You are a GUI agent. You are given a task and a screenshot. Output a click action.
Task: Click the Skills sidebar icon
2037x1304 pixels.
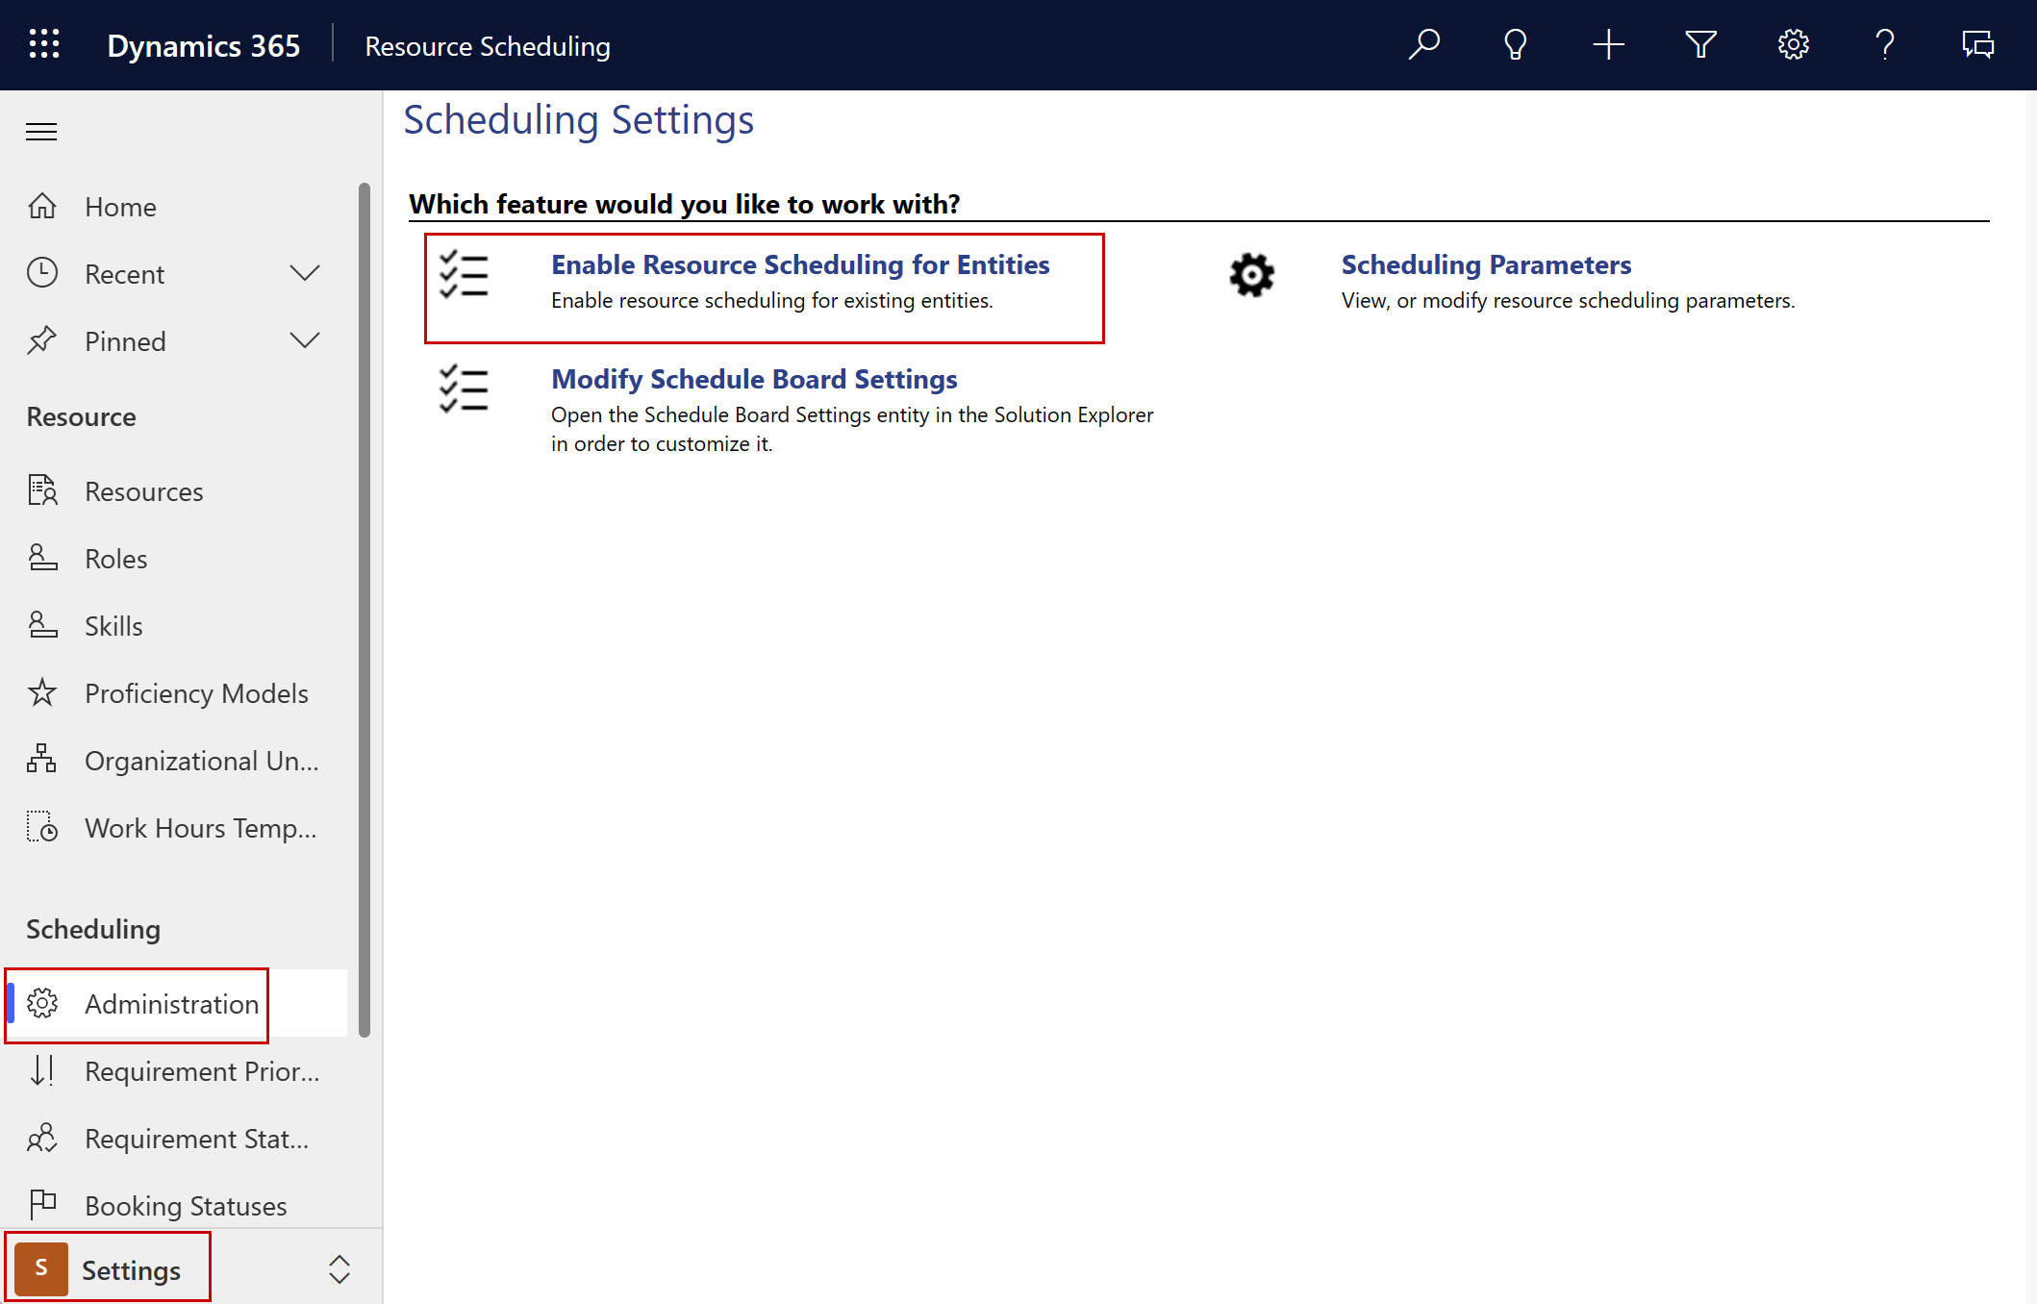tap(41, 624)
